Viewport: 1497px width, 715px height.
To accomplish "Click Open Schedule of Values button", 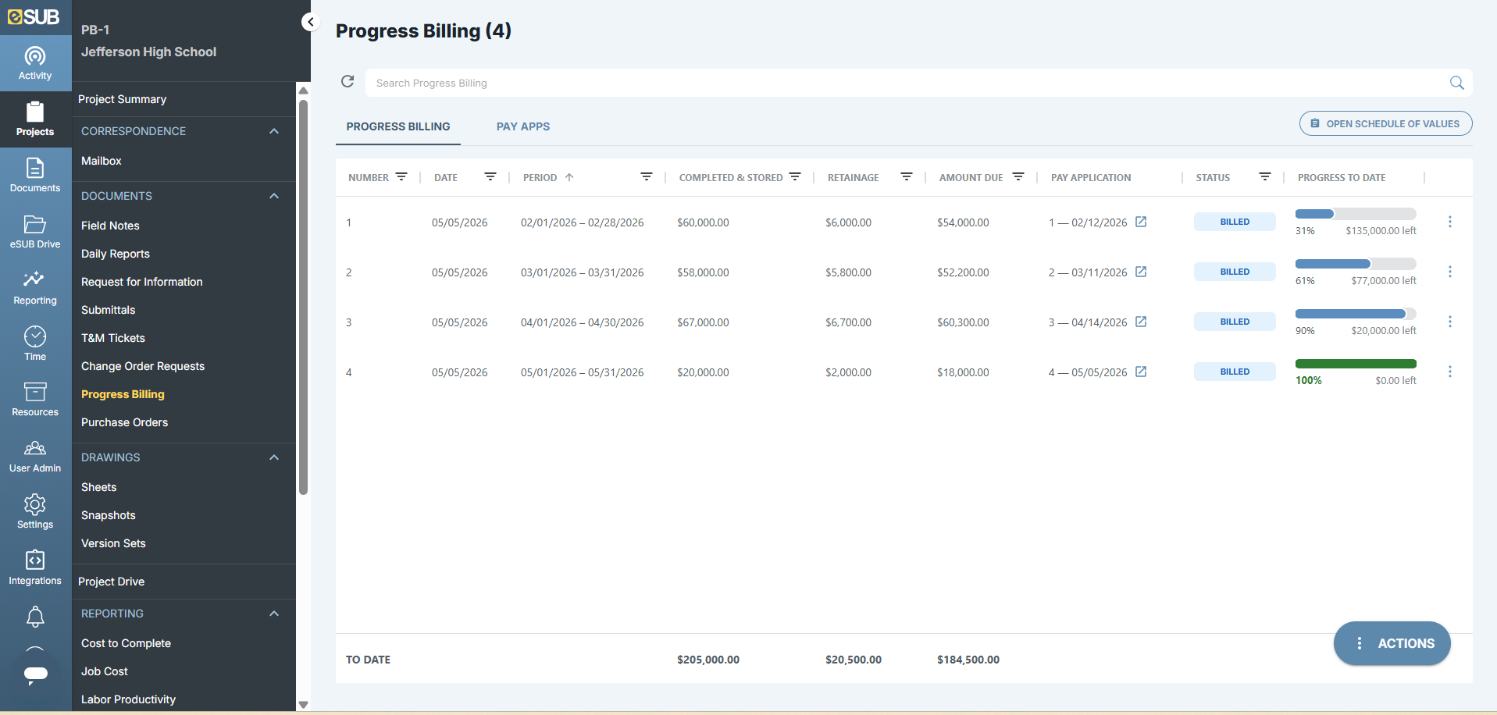I will coord(1385,123).
